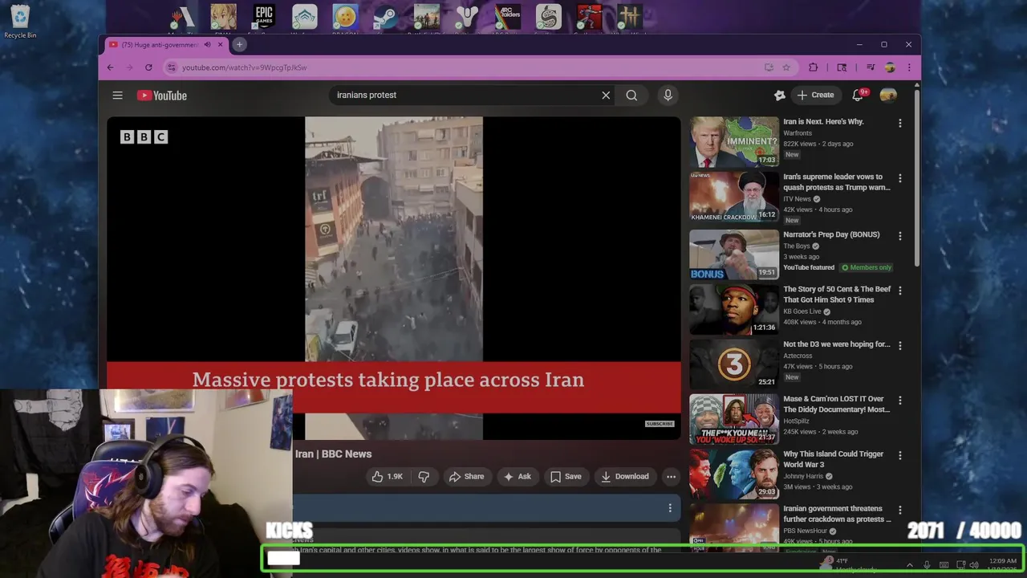Open the HotSpillz channel name
The image size is (1027, 578).
click(x=796, y=421)
